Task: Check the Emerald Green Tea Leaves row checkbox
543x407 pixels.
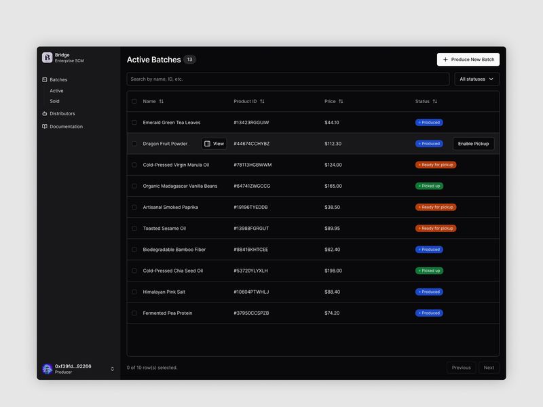Action: click(133, 123)
